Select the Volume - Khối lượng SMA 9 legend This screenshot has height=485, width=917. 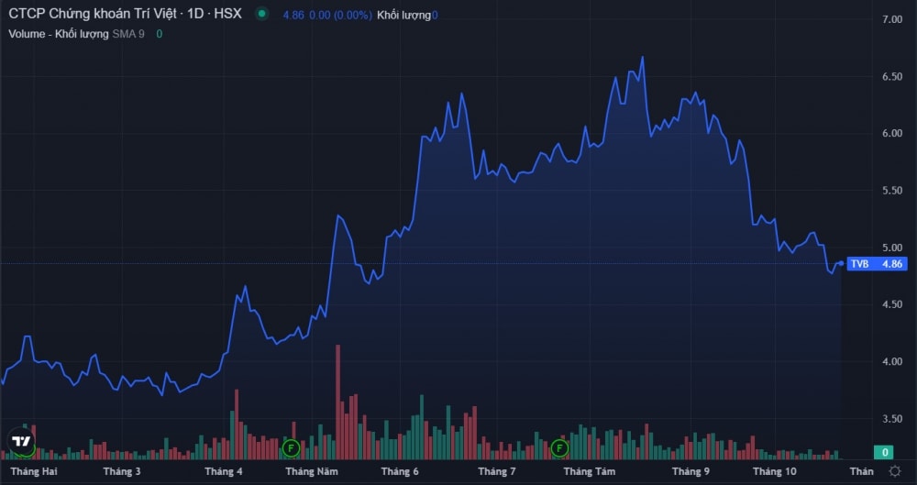click(77, 34)
